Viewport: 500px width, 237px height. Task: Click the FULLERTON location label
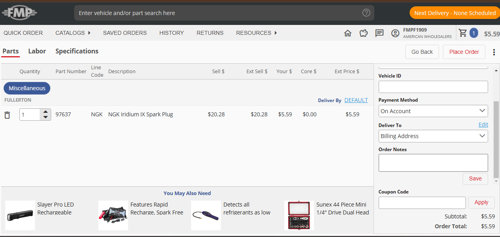coord(18,100)
